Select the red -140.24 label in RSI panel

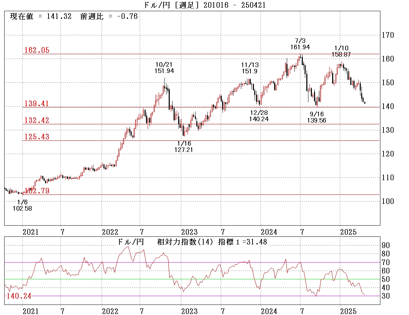pos(18,296)
